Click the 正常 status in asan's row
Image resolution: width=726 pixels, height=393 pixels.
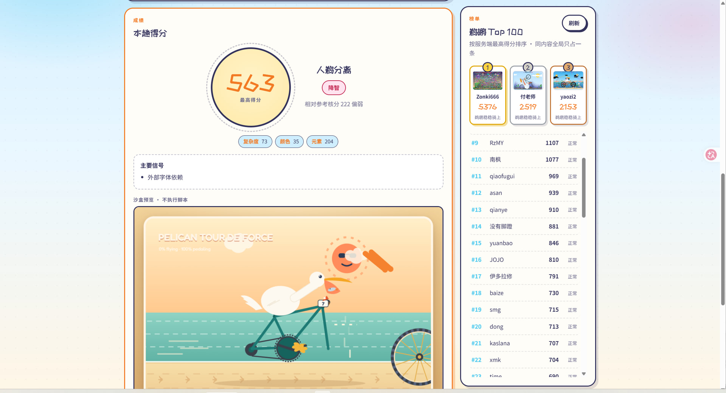(x=572, y=193)
